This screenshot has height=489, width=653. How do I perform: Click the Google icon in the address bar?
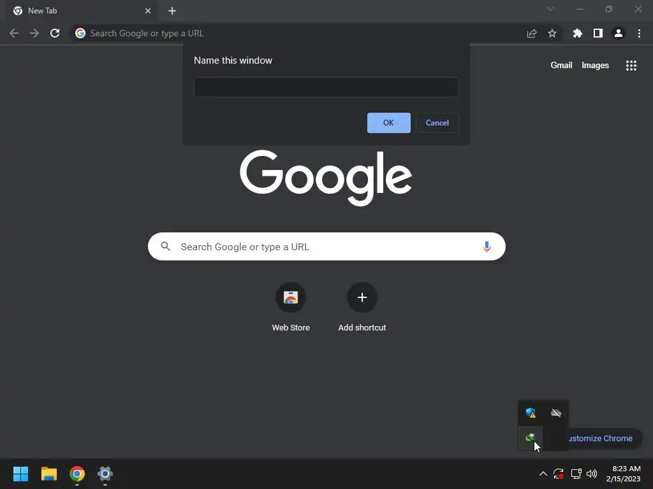pyautogui.click(x=80, y=33)
